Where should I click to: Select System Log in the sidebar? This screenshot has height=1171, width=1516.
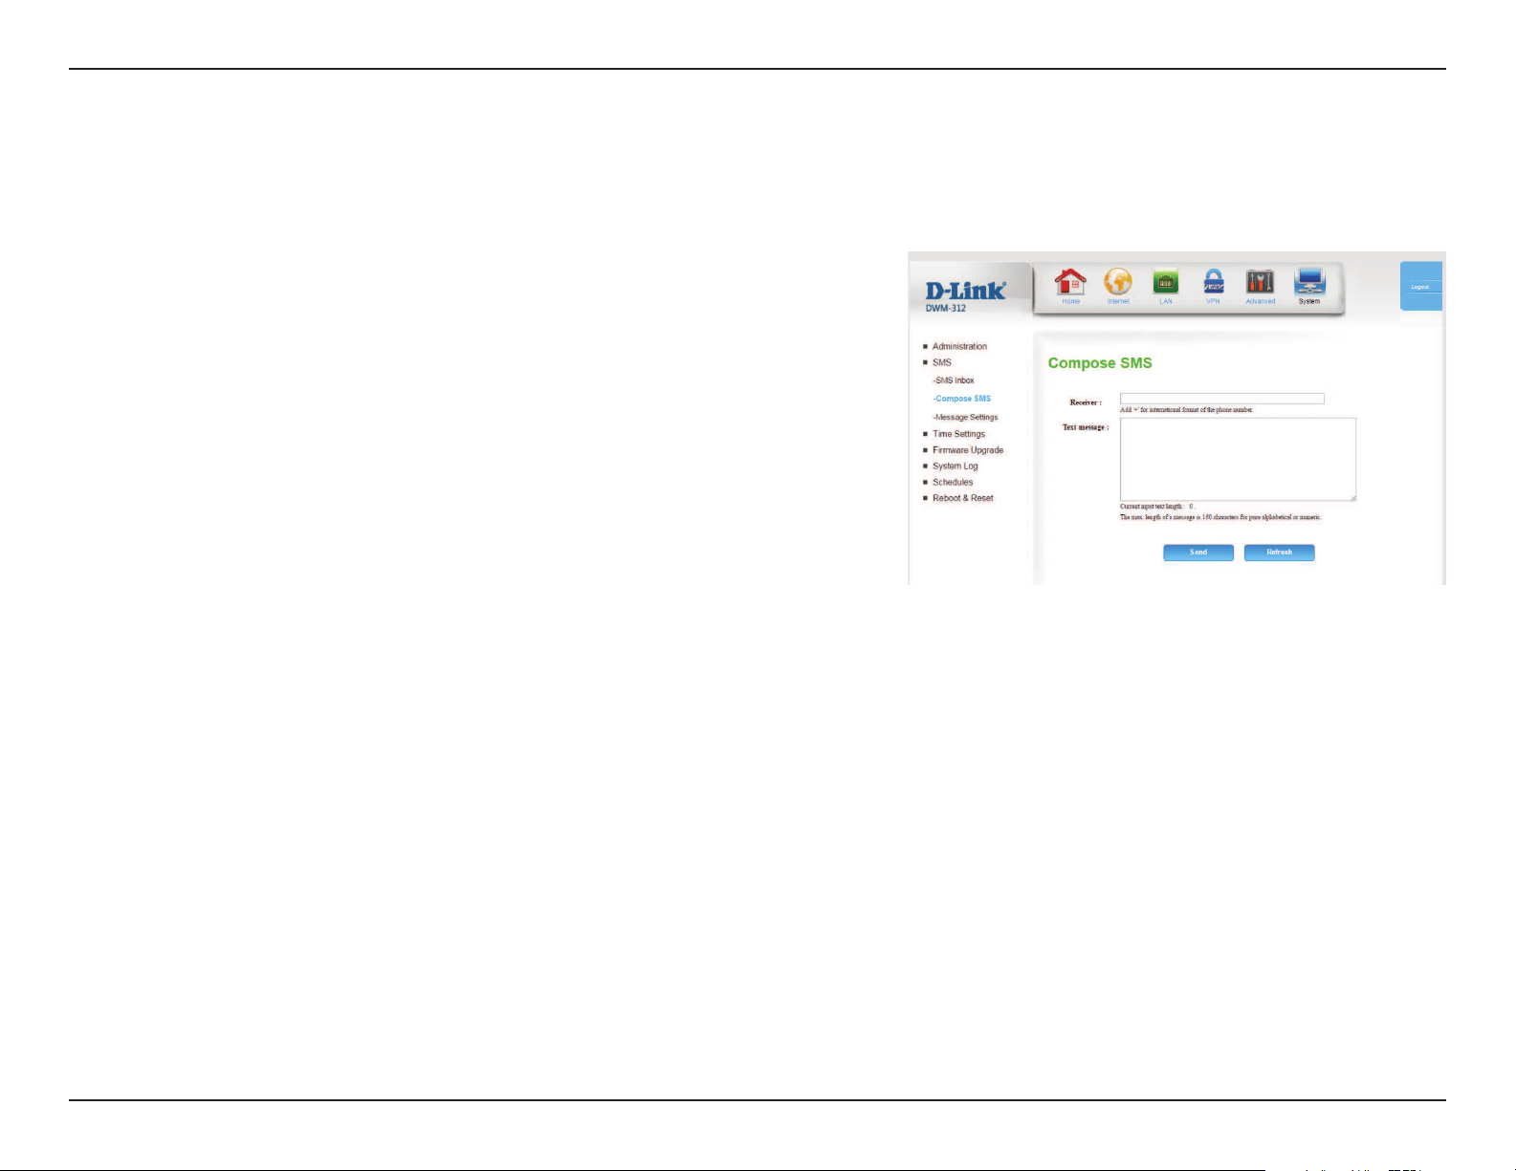(x=956, y=466)
